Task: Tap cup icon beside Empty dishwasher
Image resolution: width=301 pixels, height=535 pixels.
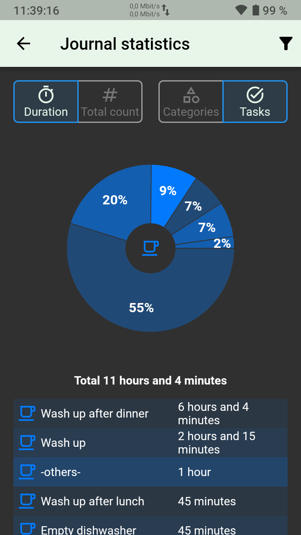Action: click(x=27, y=529)
